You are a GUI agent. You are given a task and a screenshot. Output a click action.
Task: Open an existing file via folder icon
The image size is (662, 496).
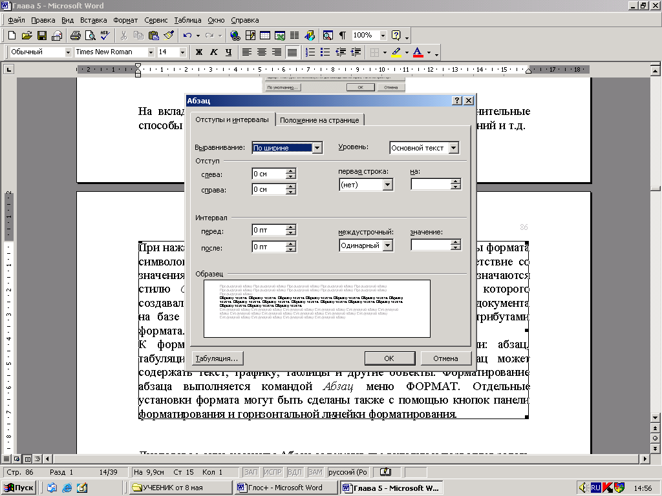pos(27,36)
